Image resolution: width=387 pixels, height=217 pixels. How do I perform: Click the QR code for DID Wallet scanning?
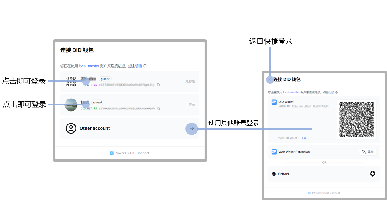(356, 119)
